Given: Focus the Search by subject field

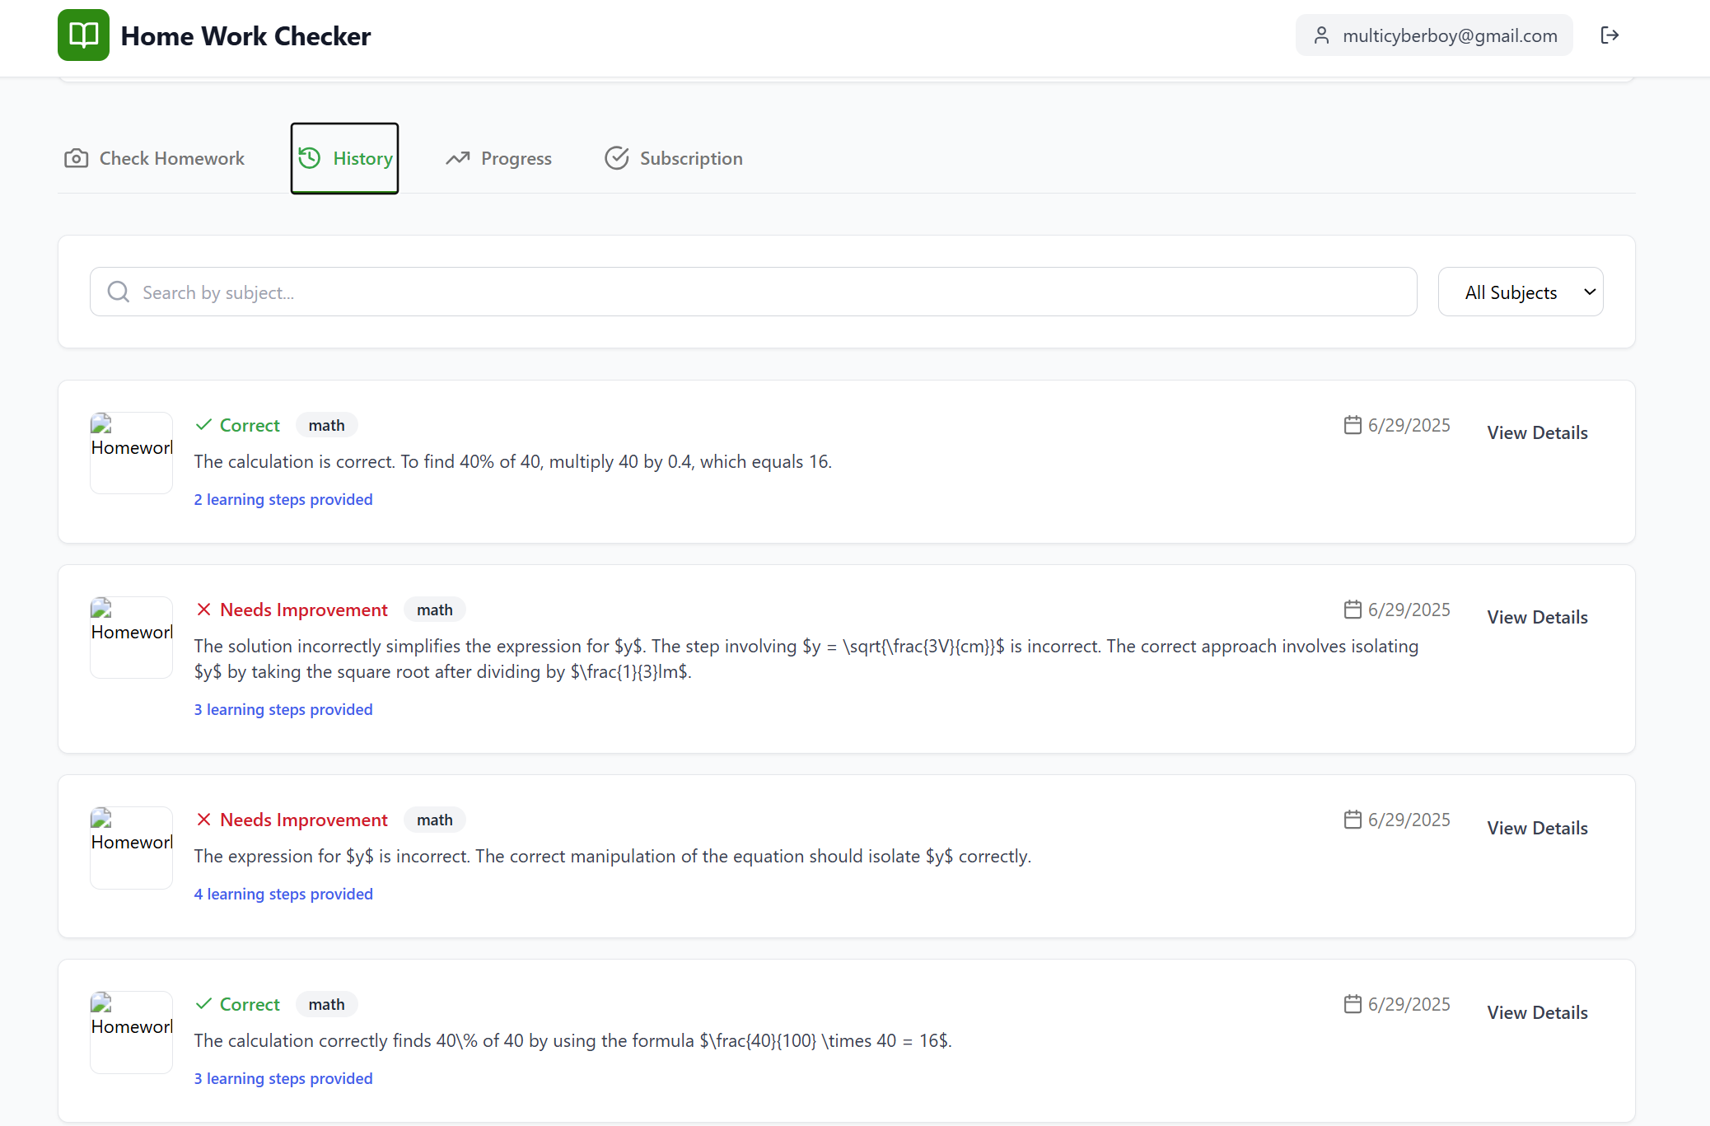Looking at the screenshot, I should pyautogui.click(x=766, y=292).
